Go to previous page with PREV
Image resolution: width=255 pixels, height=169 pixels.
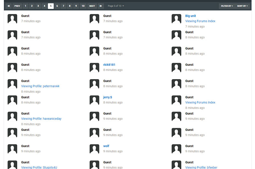tap(17, 6)
